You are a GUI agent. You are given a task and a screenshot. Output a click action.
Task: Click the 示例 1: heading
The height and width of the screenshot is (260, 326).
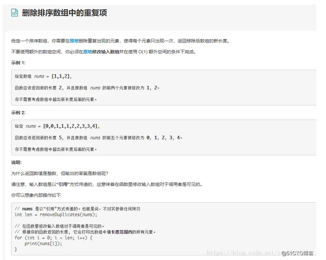point(18,63)
